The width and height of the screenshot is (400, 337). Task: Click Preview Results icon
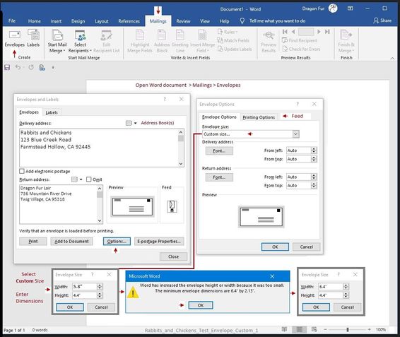(x=269, y=41)
